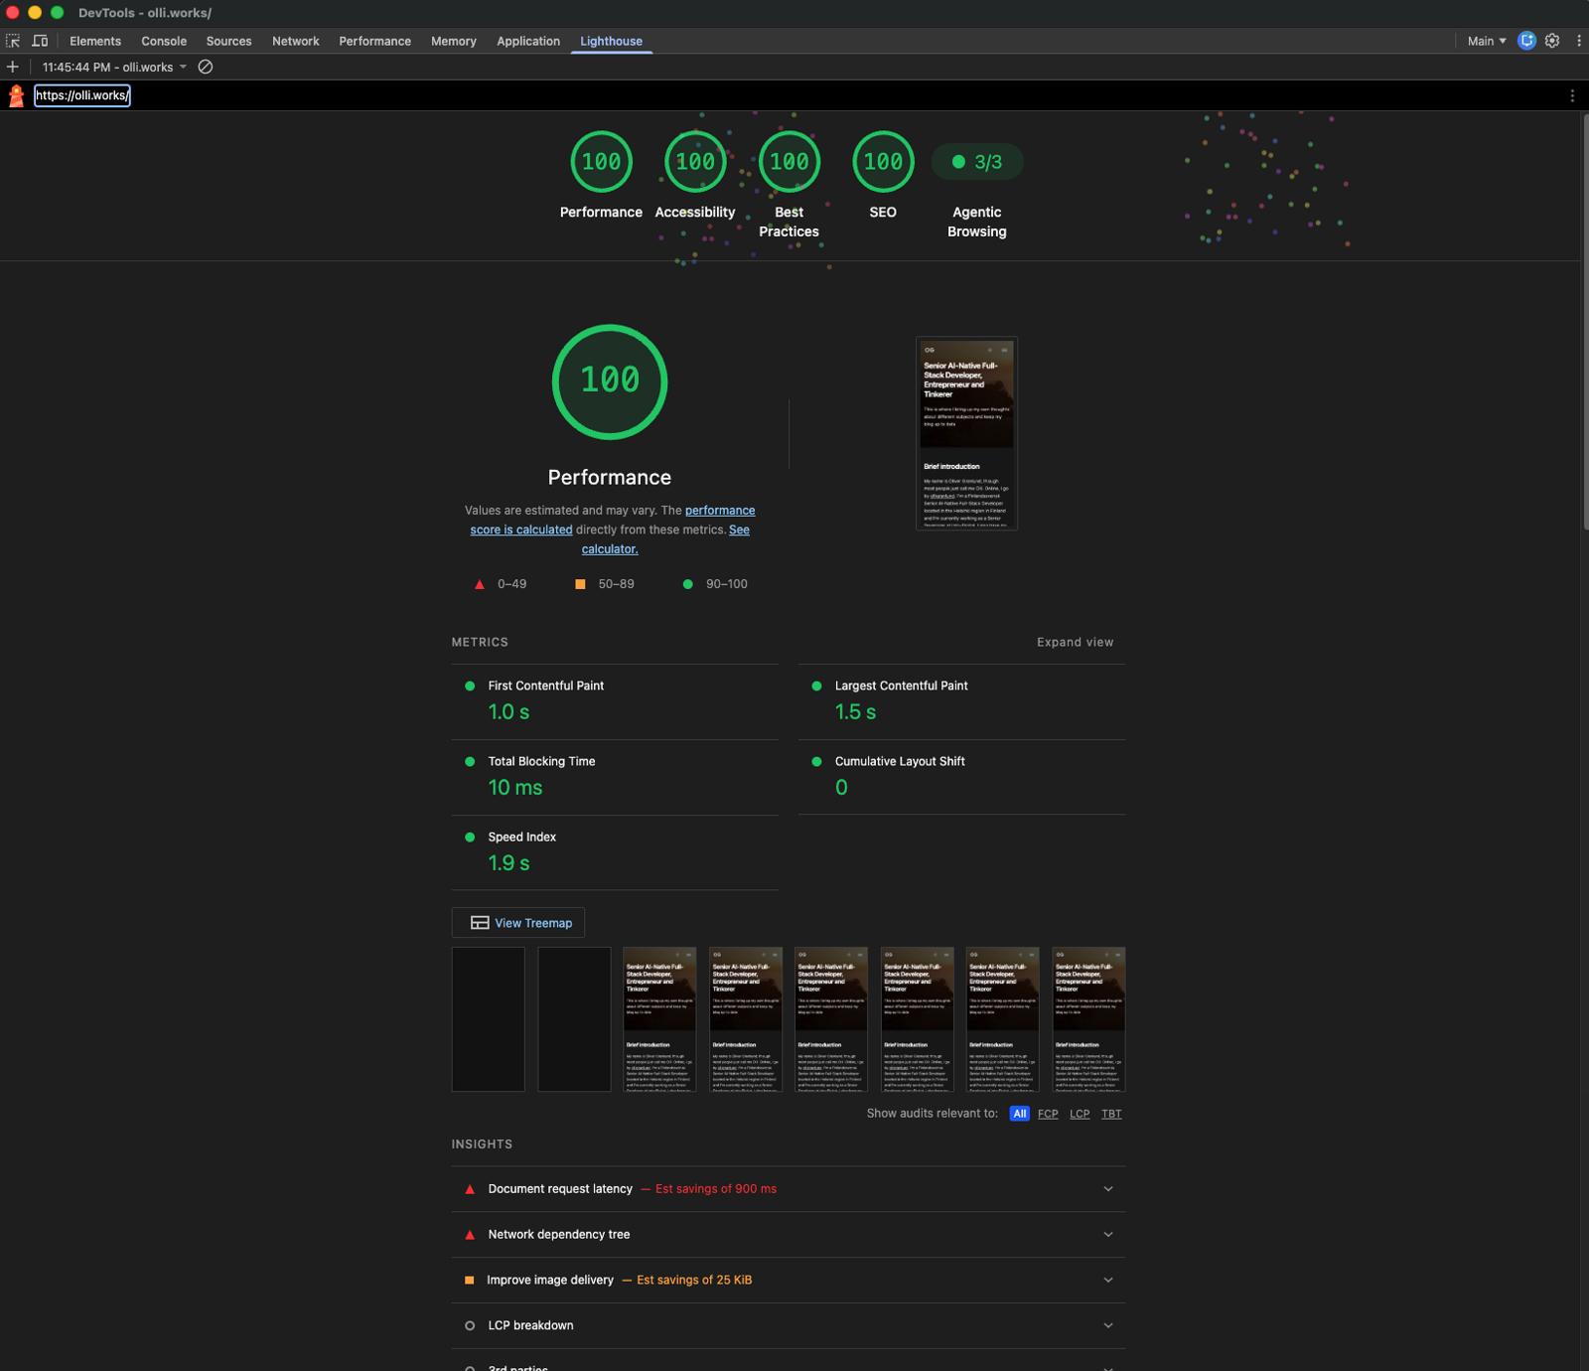Click the treemap icon in View Treemap

coord(480,923)
